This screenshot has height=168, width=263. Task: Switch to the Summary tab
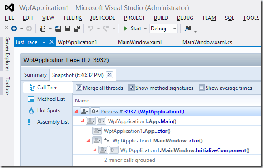coord(35,75)
